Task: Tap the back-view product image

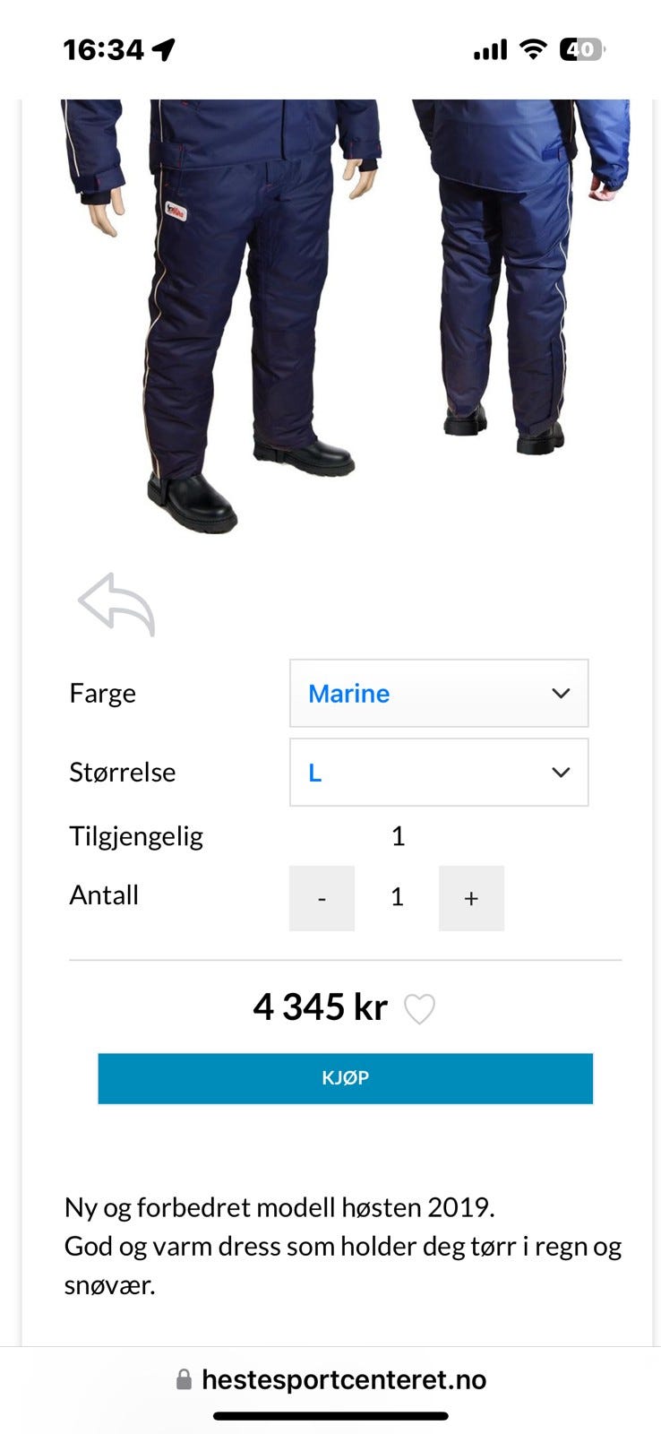Action: click(x=519, y=276)
